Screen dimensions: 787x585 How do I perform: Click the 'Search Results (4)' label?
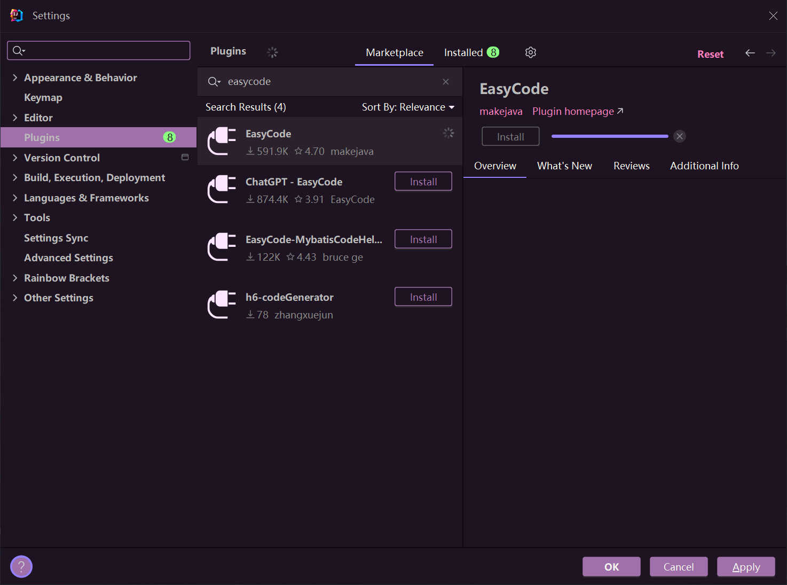[x=246, y=107]
